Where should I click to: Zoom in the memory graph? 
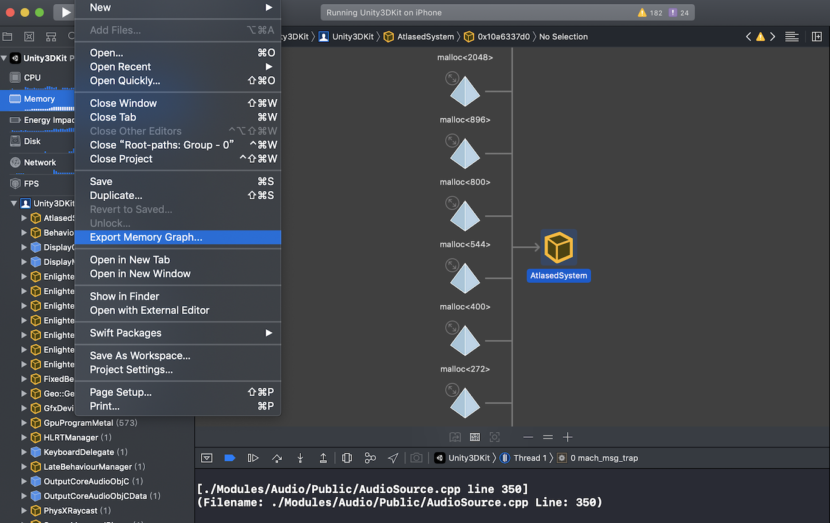click(x=568, y=437)
